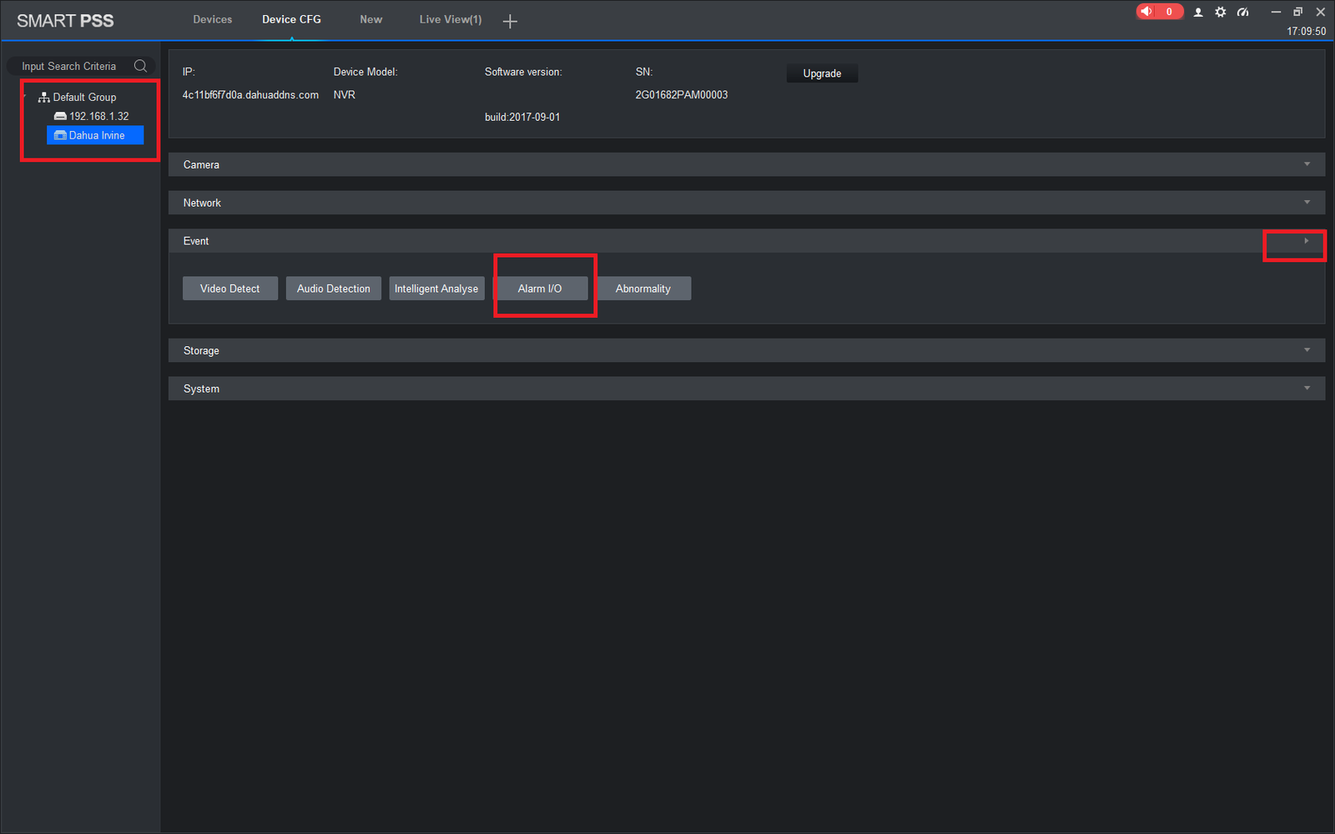Open Alarm I/O settings
The image size is (1335, 834).
pos(540,289)
